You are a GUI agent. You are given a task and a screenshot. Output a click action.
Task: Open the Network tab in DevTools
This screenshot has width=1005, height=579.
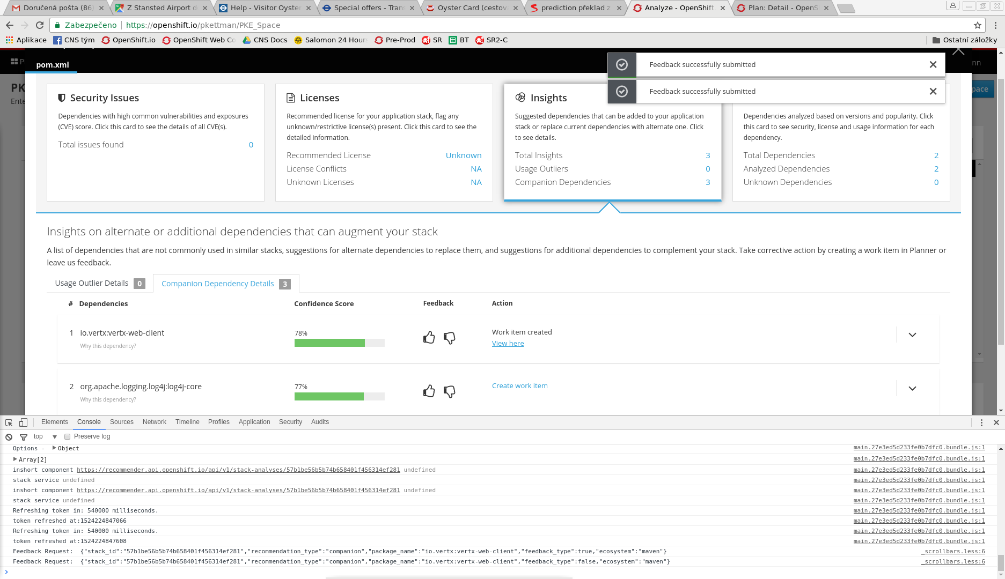[x=154, y=422]
